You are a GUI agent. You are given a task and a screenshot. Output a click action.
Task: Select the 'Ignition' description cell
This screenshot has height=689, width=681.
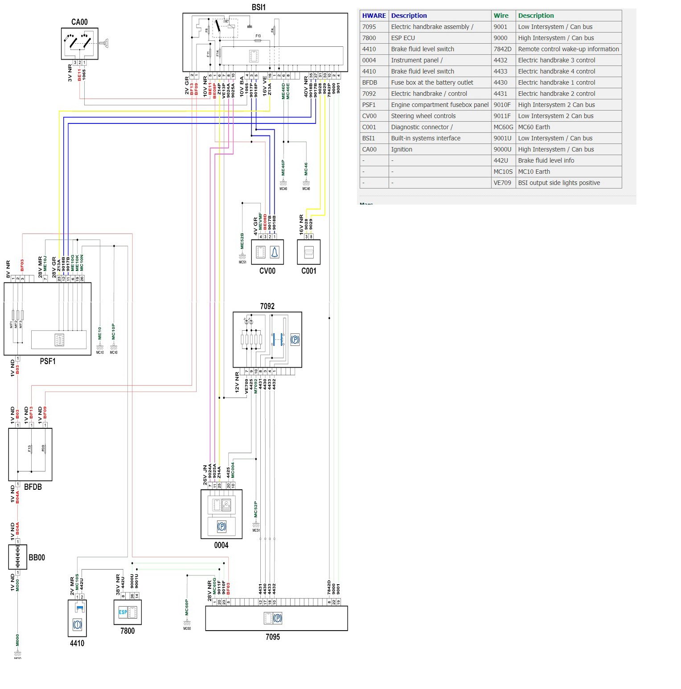point(440,149)
